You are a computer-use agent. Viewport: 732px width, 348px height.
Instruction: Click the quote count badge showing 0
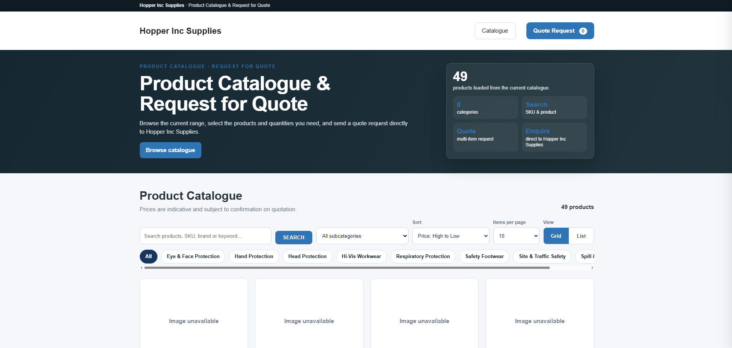583,31
